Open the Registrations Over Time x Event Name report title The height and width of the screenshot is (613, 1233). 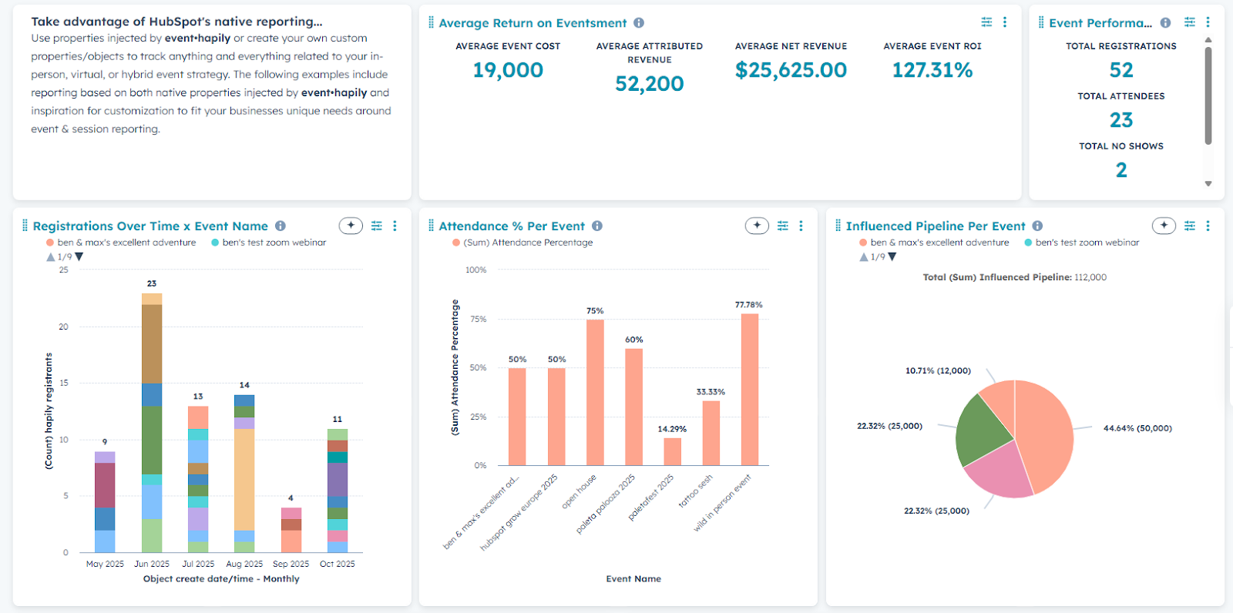(150, 226)
